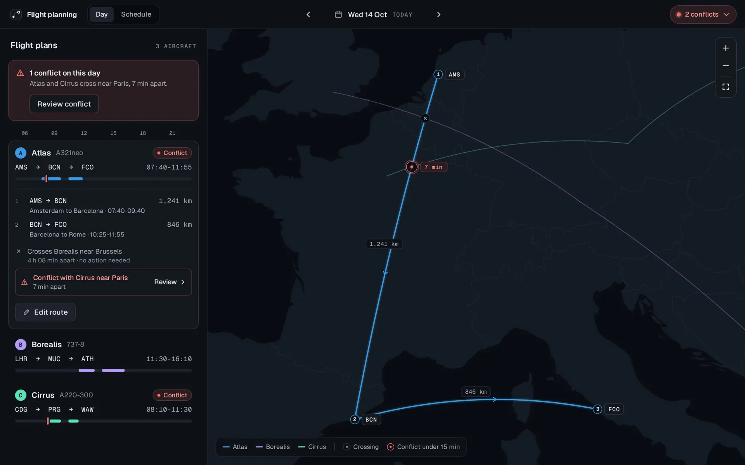Go to previous day arrow
745x465 pixels.
click(x=308, y=14)
